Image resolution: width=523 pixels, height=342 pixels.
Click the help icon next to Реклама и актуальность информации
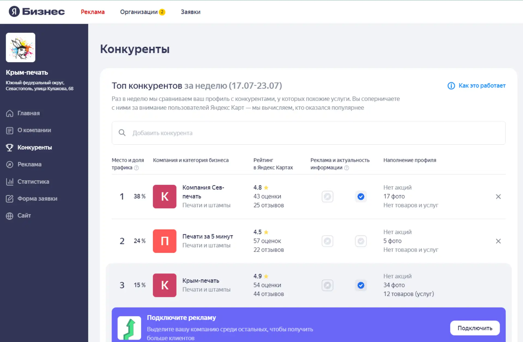346,168
